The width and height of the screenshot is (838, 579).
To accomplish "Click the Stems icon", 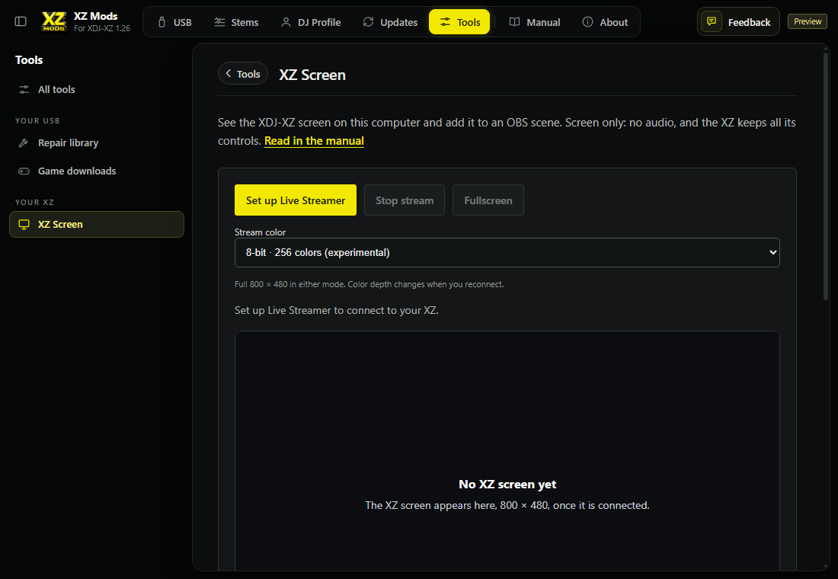I will pos(219,22).
